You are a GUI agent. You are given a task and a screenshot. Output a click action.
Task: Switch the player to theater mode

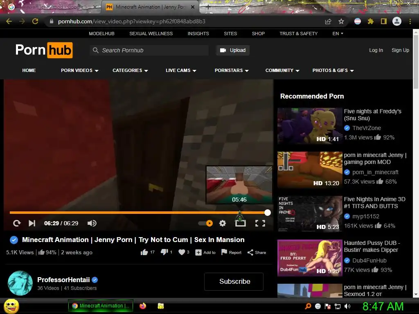pyautogui.click(x=240, y=223)
